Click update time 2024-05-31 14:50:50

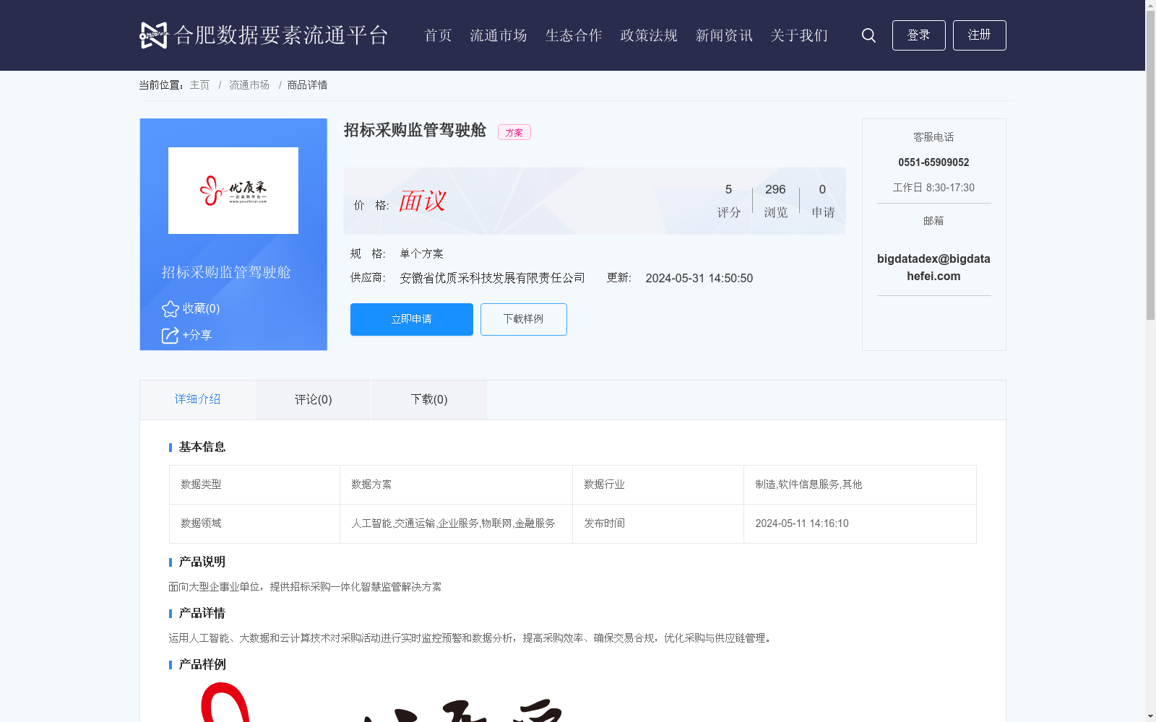click(x=699, y=278)
